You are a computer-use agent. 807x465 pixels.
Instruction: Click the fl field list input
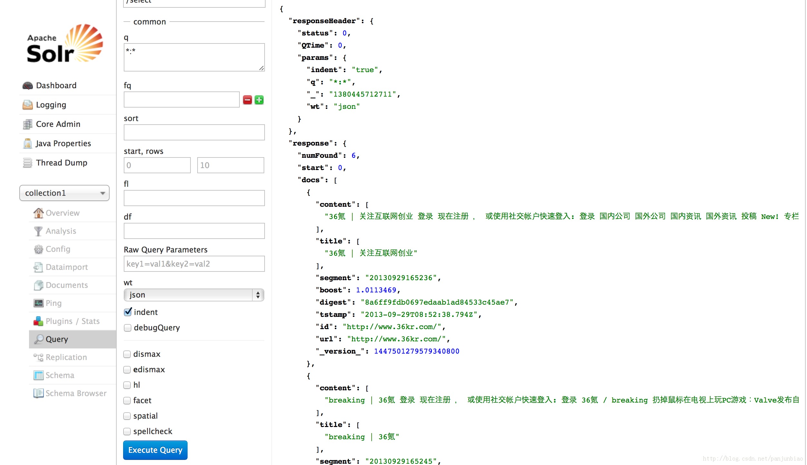pyautogui.click(x=194, y=198)
